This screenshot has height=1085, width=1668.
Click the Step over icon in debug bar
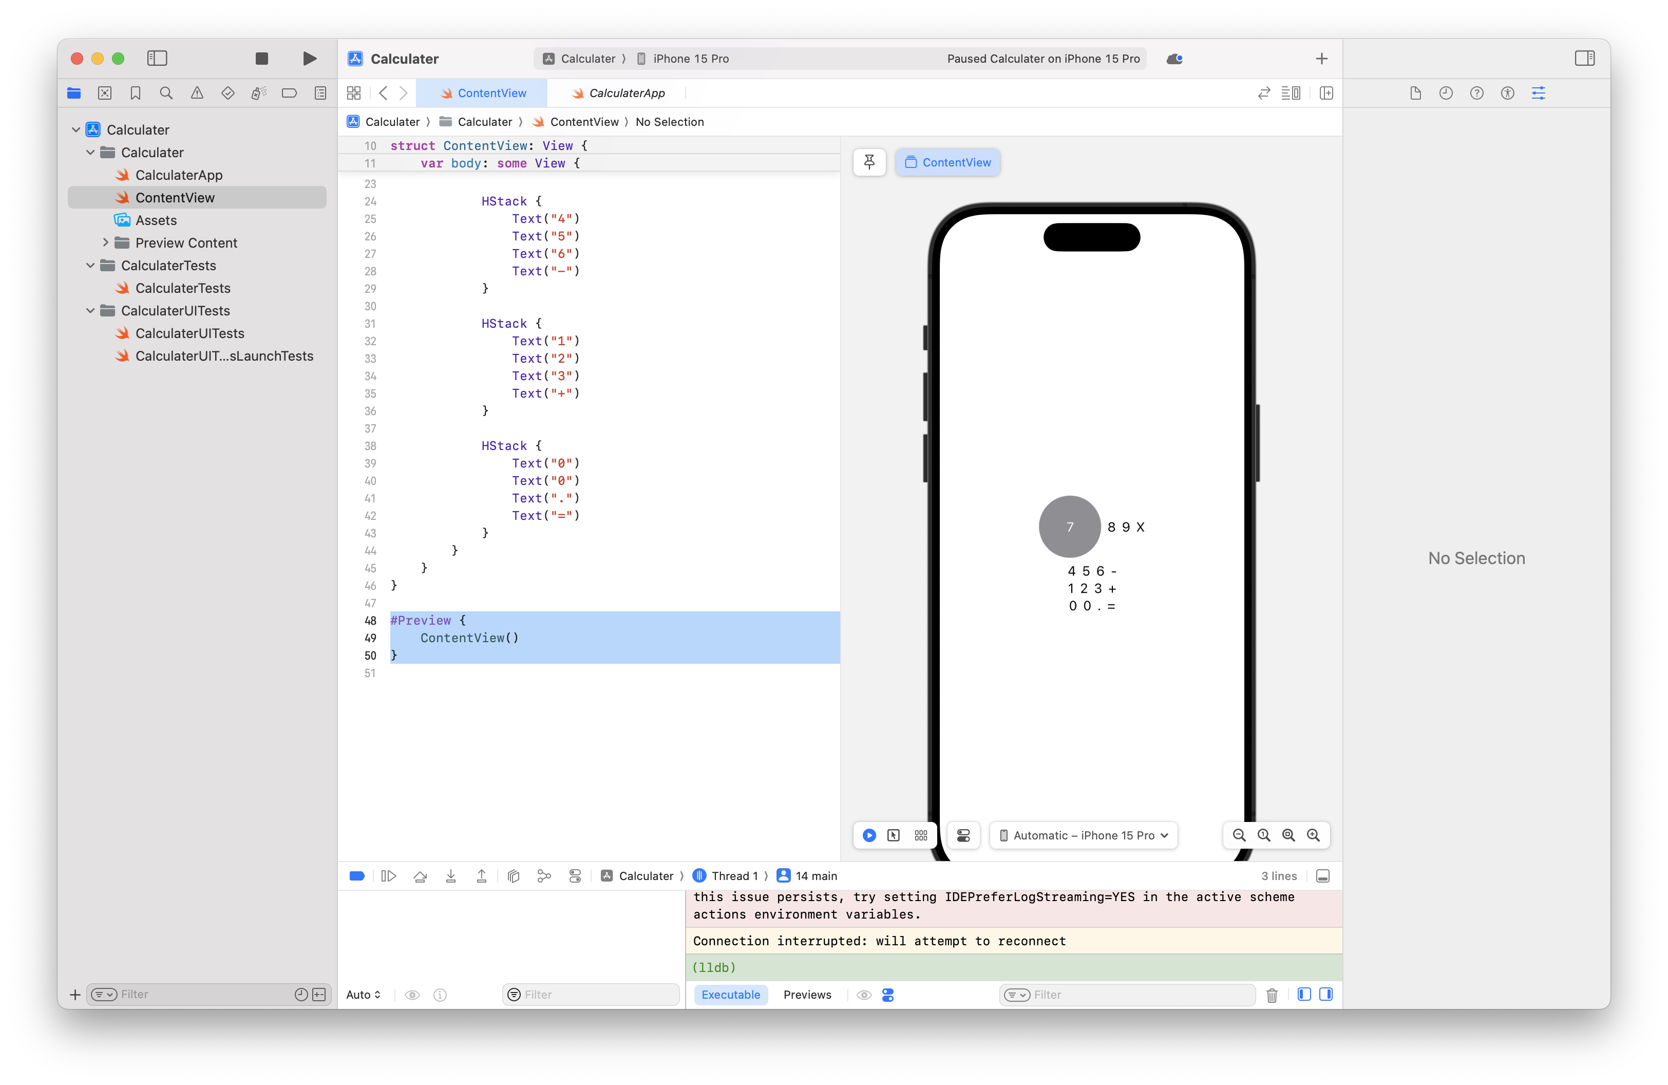click(420, 875)
